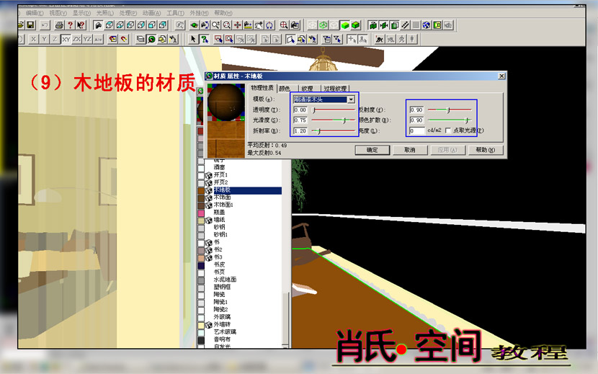Click the globe icon in top toolbar
Screen dimensions: 598x374
pos(427,25)
